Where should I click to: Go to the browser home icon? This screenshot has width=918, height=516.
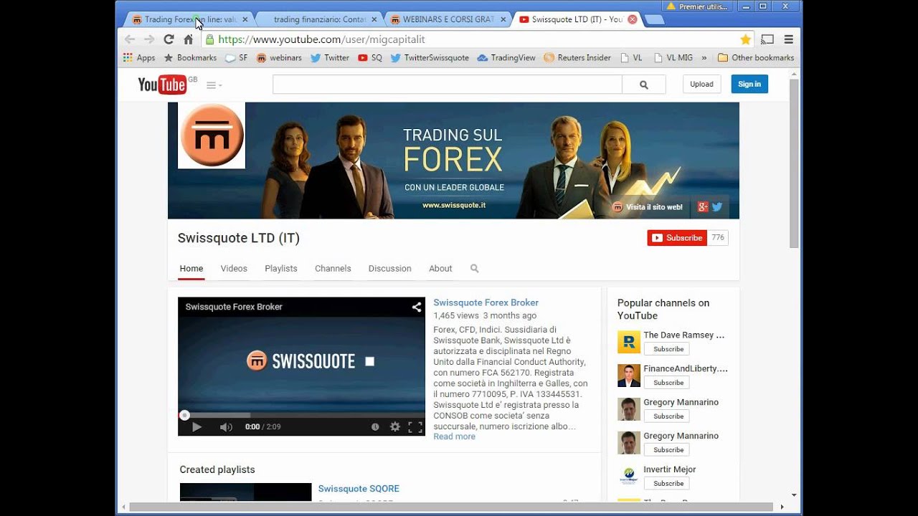pyautogui.click(x=188, y=40)
